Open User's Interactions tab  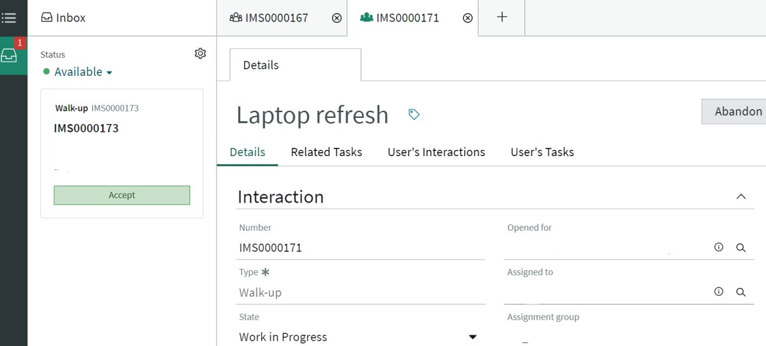[x=437, y=152]
